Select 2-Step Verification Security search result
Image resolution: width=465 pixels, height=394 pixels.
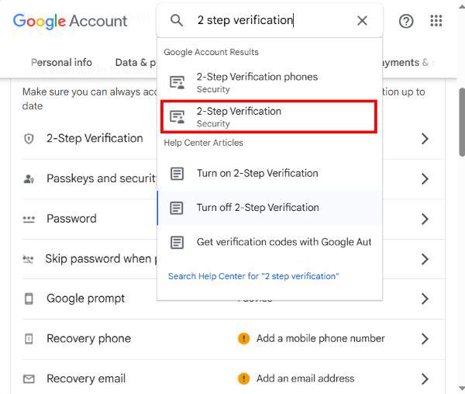(x=269, y=116)
